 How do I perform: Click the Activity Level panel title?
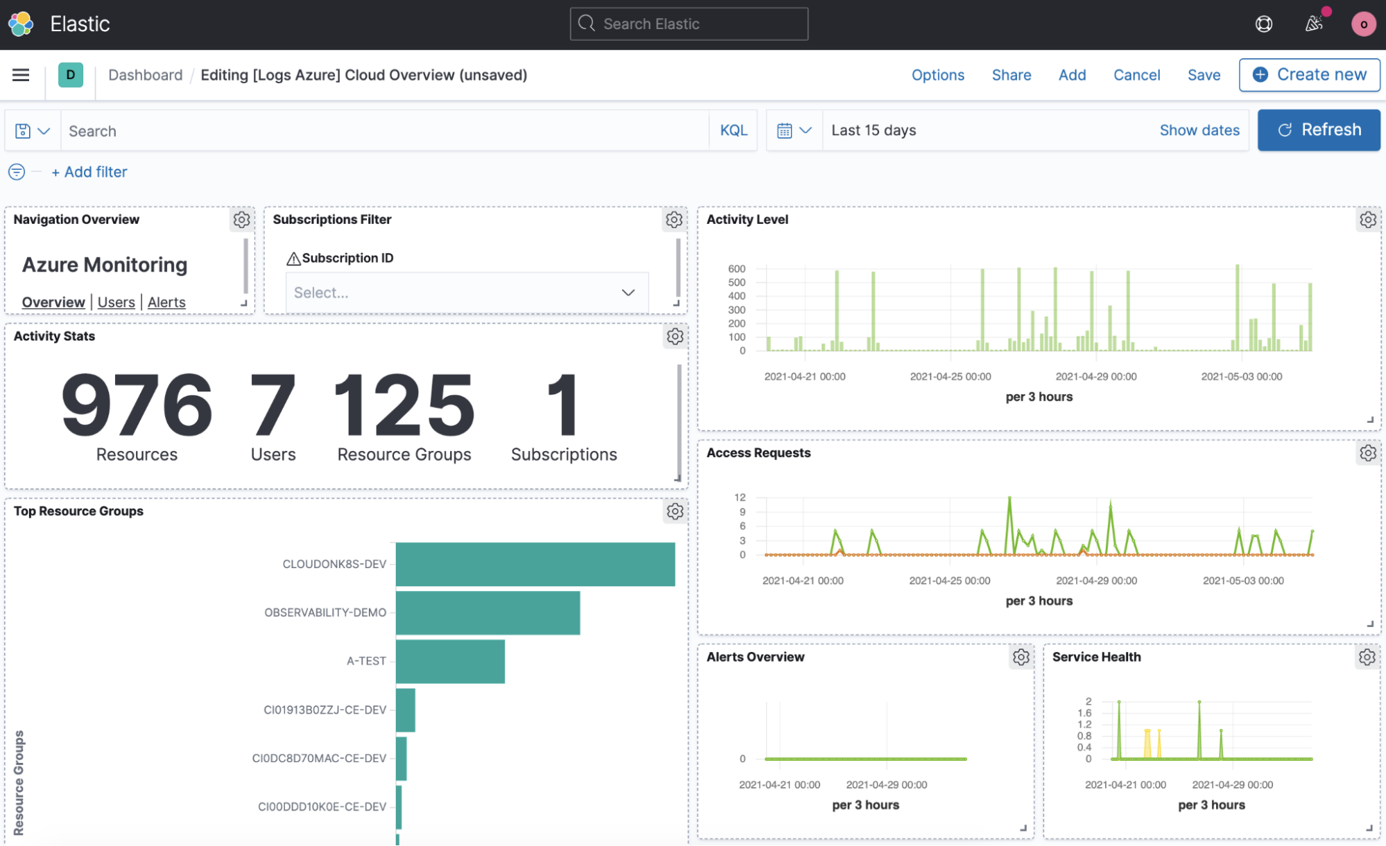(747, 220)
